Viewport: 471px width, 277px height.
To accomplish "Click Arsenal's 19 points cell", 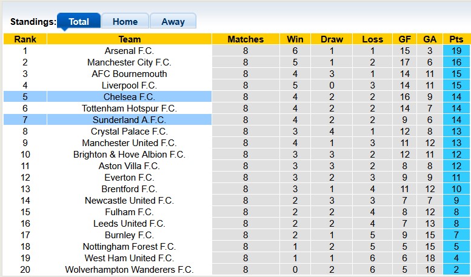I will click(456, 51).
